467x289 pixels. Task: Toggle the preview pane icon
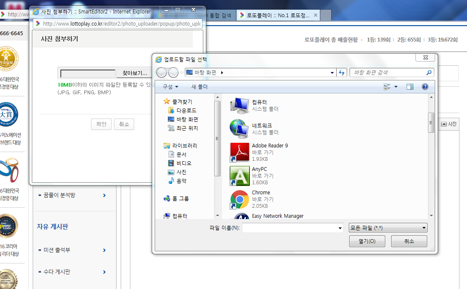click(410, 87)
